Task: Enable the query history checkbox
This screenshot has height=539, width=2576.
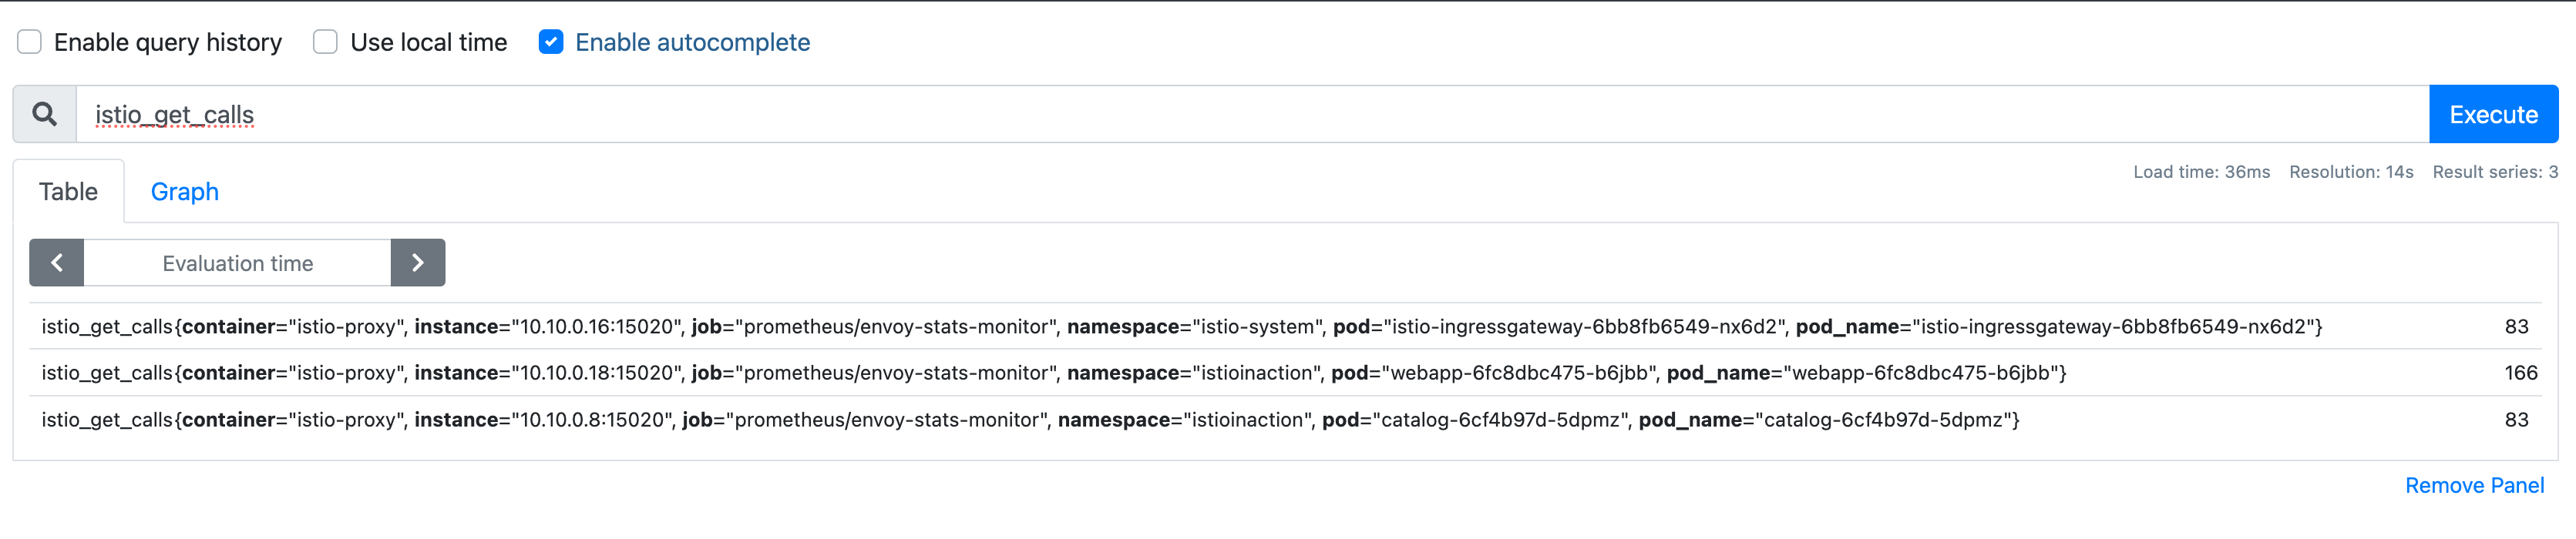Action: [x=30, y=42]
